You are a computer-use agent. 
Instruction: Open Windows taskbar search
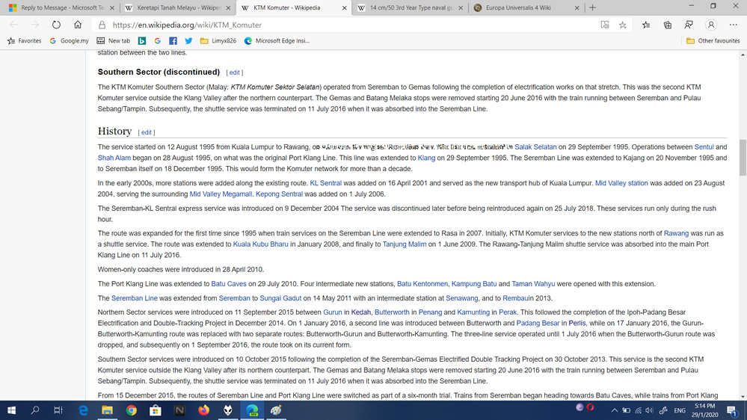tap(35, 410)
